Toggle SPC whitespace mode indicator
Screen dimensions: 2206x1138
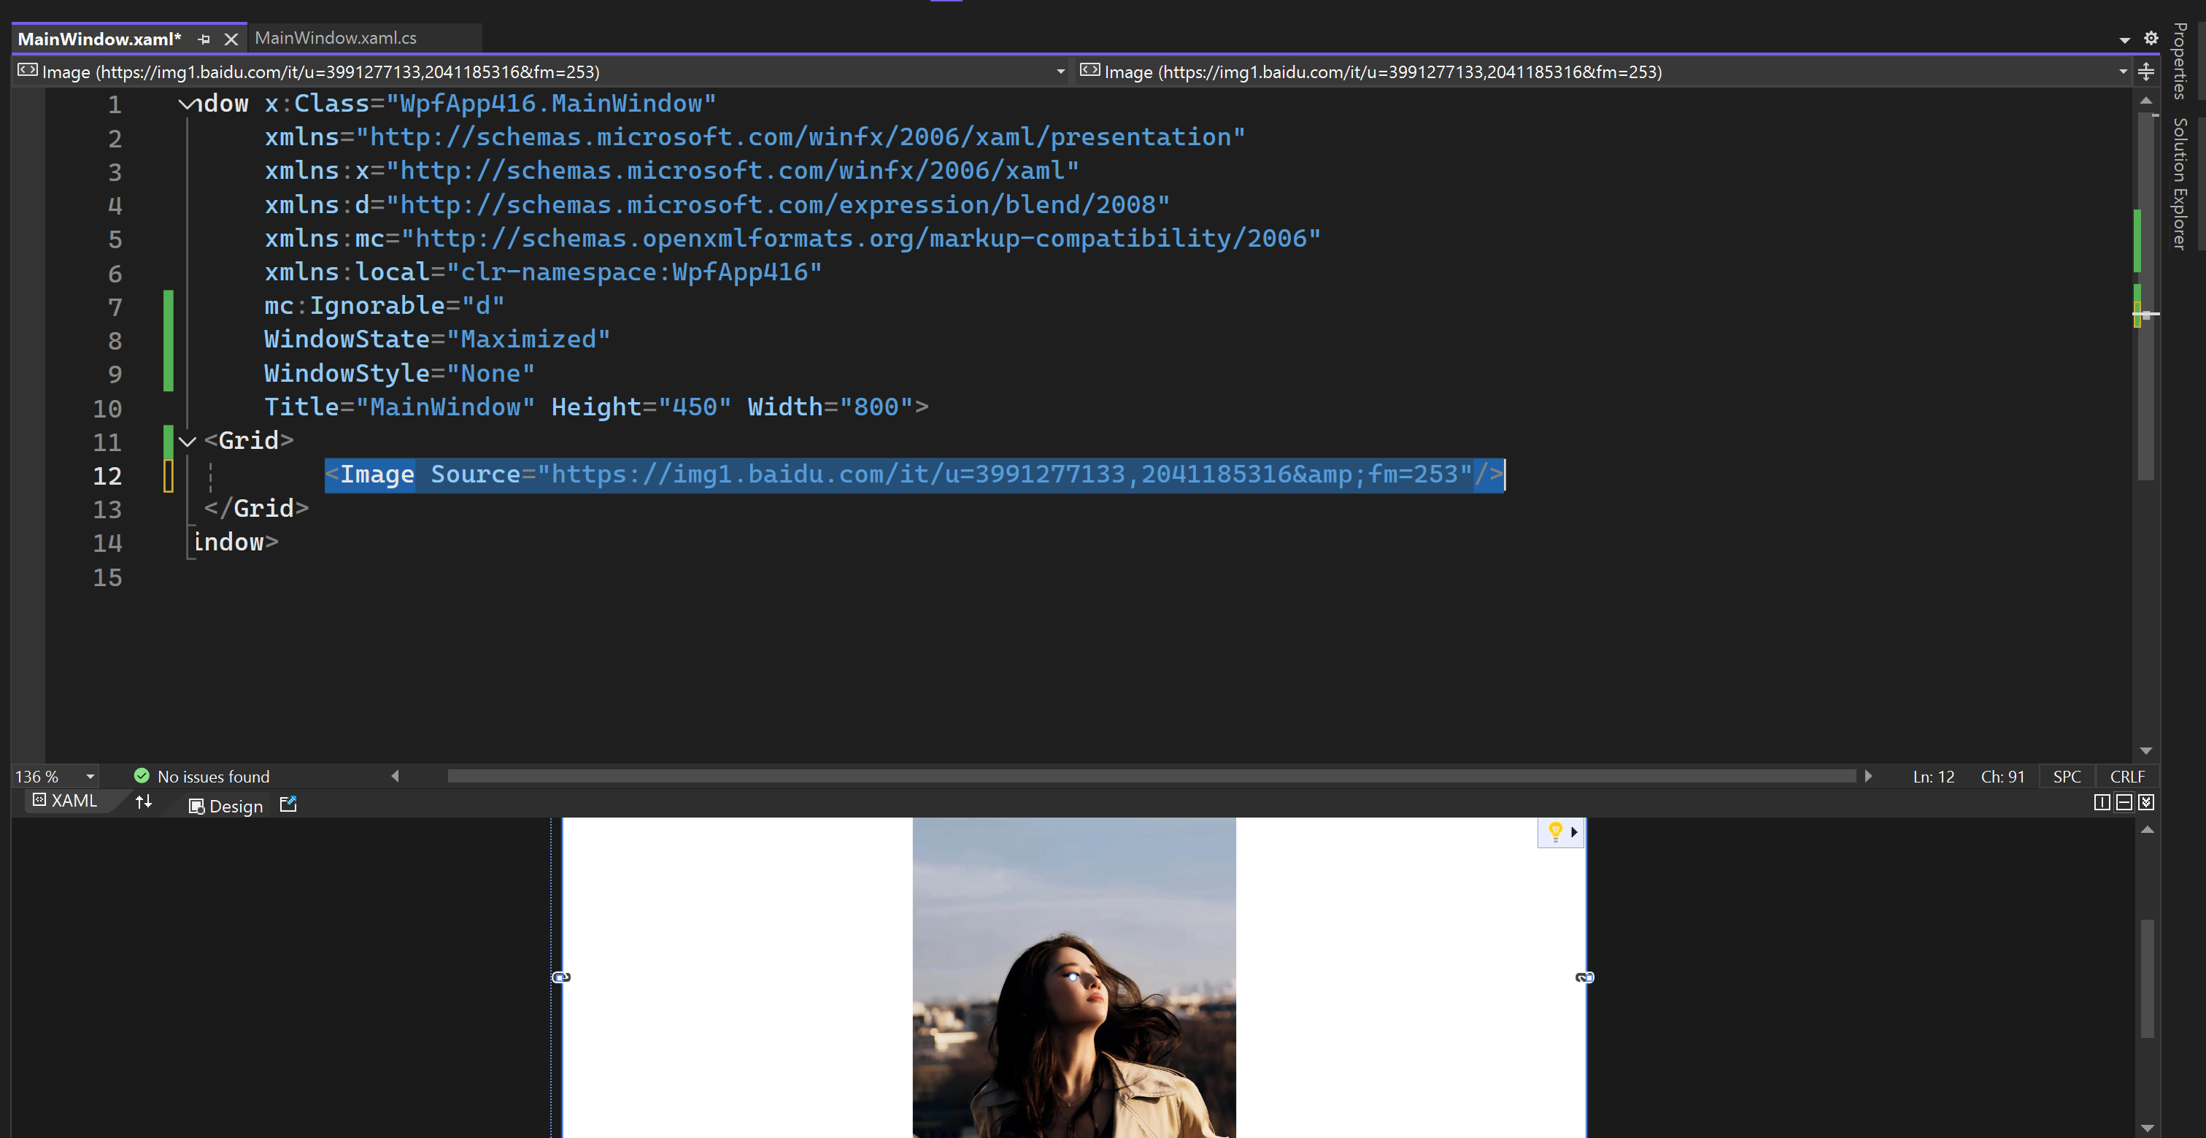[x=2067, y=777]
